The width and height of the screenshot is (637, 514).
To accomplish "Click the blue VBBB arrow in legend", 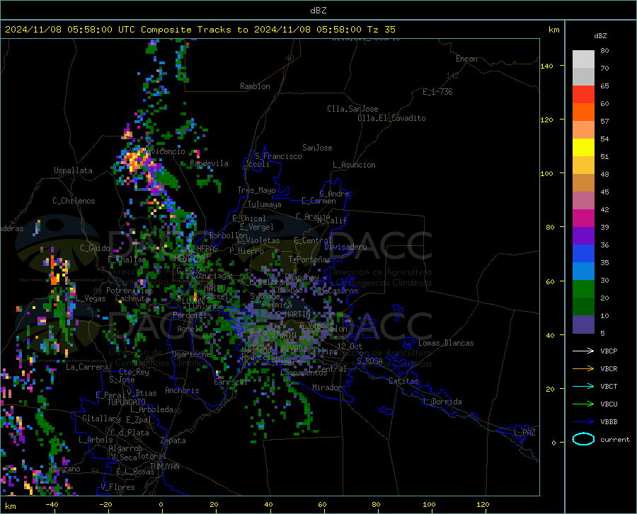I will tap(583, 422).
